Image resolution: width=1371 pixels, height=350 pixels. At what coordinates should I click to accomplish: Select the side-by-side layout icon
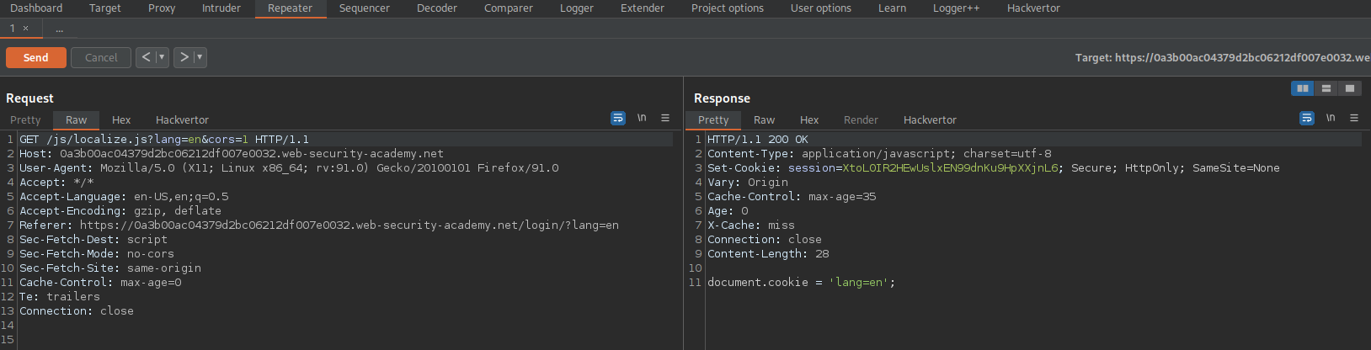click(x=1303, y=88)
